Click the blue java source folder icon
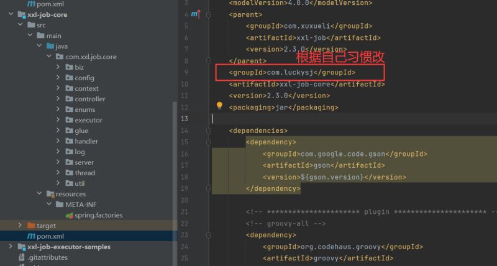This screenshot has height=266, width=497. click(x=50, y=46)
